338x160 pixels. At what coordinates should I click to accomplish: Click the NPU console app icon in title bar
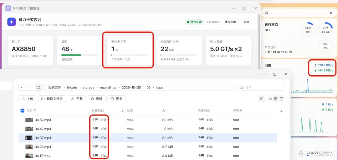(8, 8)
